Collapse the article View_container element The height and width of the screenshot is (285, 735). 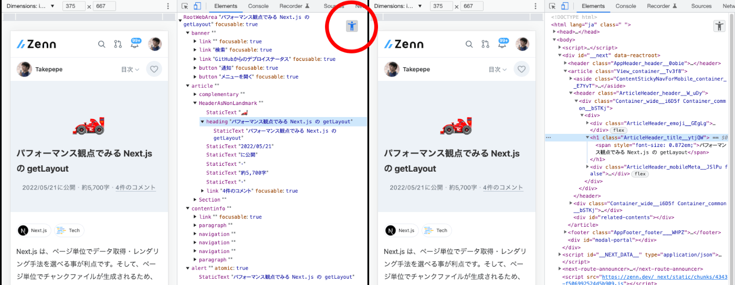[x=566, y=71]
